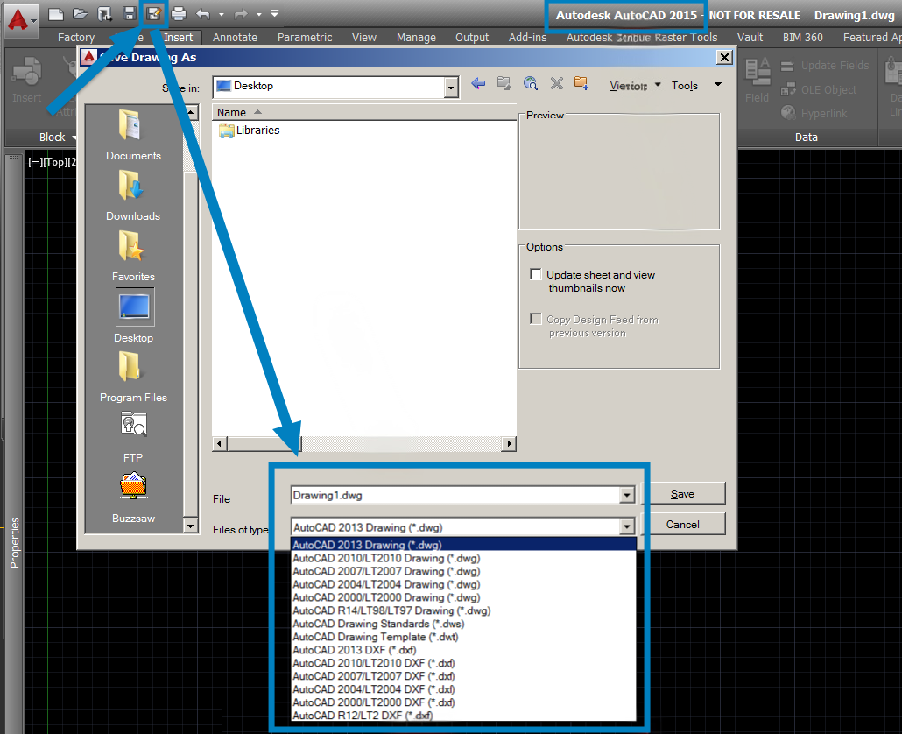Open the AutoCAD application menu button
This screenshot has height=734, width=902.
click(21, 19)
